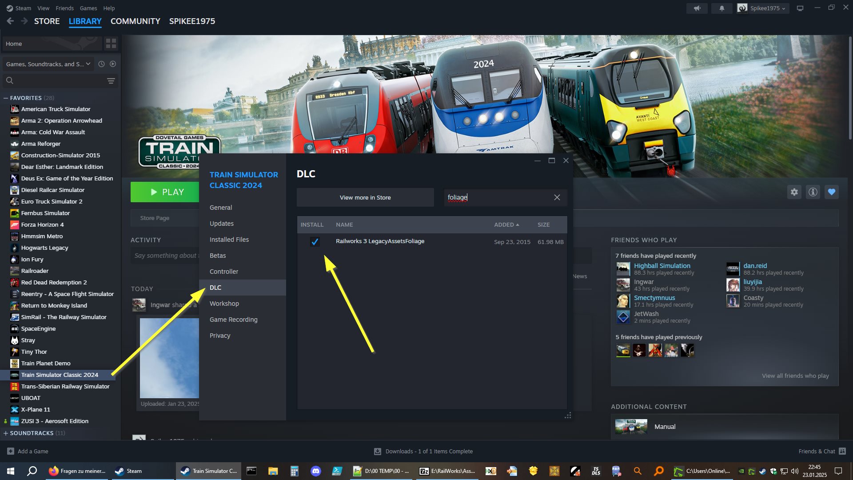This screenshot has height=480, width=853.
Task: Toggle the favorite heart icon
Action: coord(831,192)
